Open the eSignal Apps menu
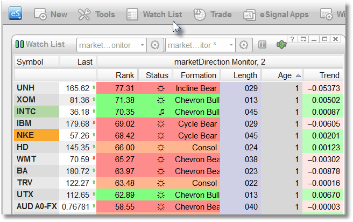The height and width of the screenshot is (222, 353). (x=276, y=15)
